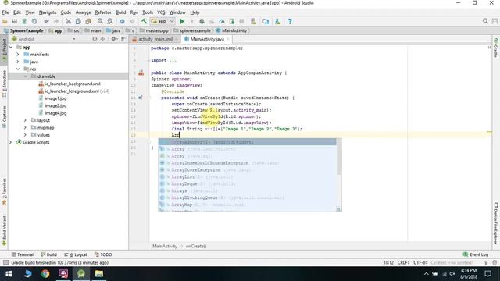Open the VCS menu
Image resolution: width=500 pixels, height=281 pixels.
click(161, 12)
